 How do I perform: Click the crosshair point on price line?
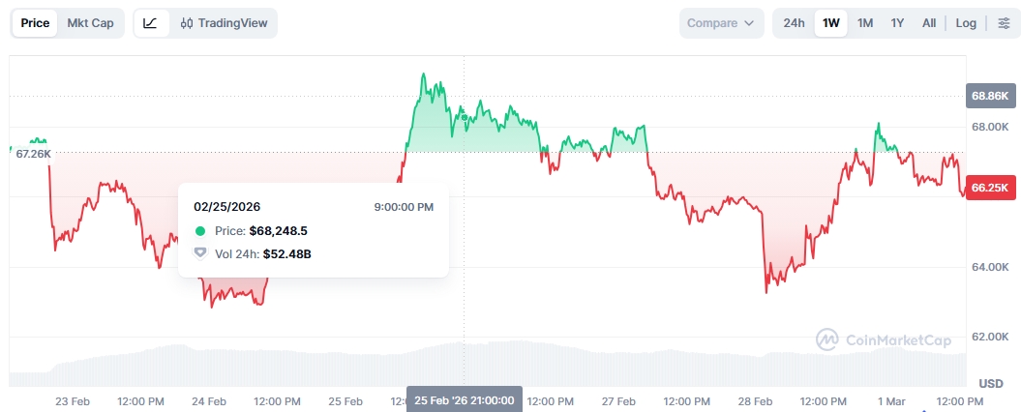(464, 118)
